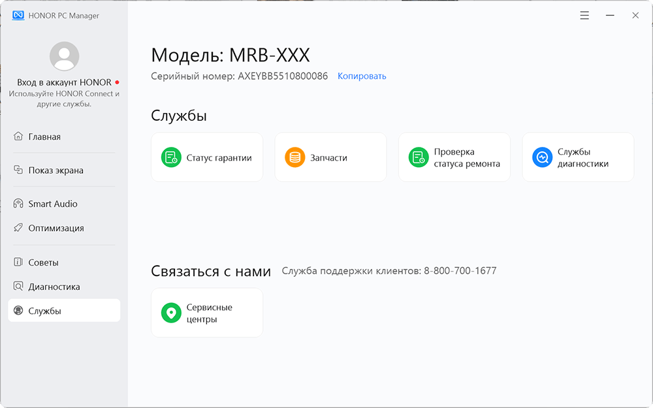Click the headphones icon beside Smart Audio
Image resolution: width=653 pixels, height=408 pixels.
[18, 203]
